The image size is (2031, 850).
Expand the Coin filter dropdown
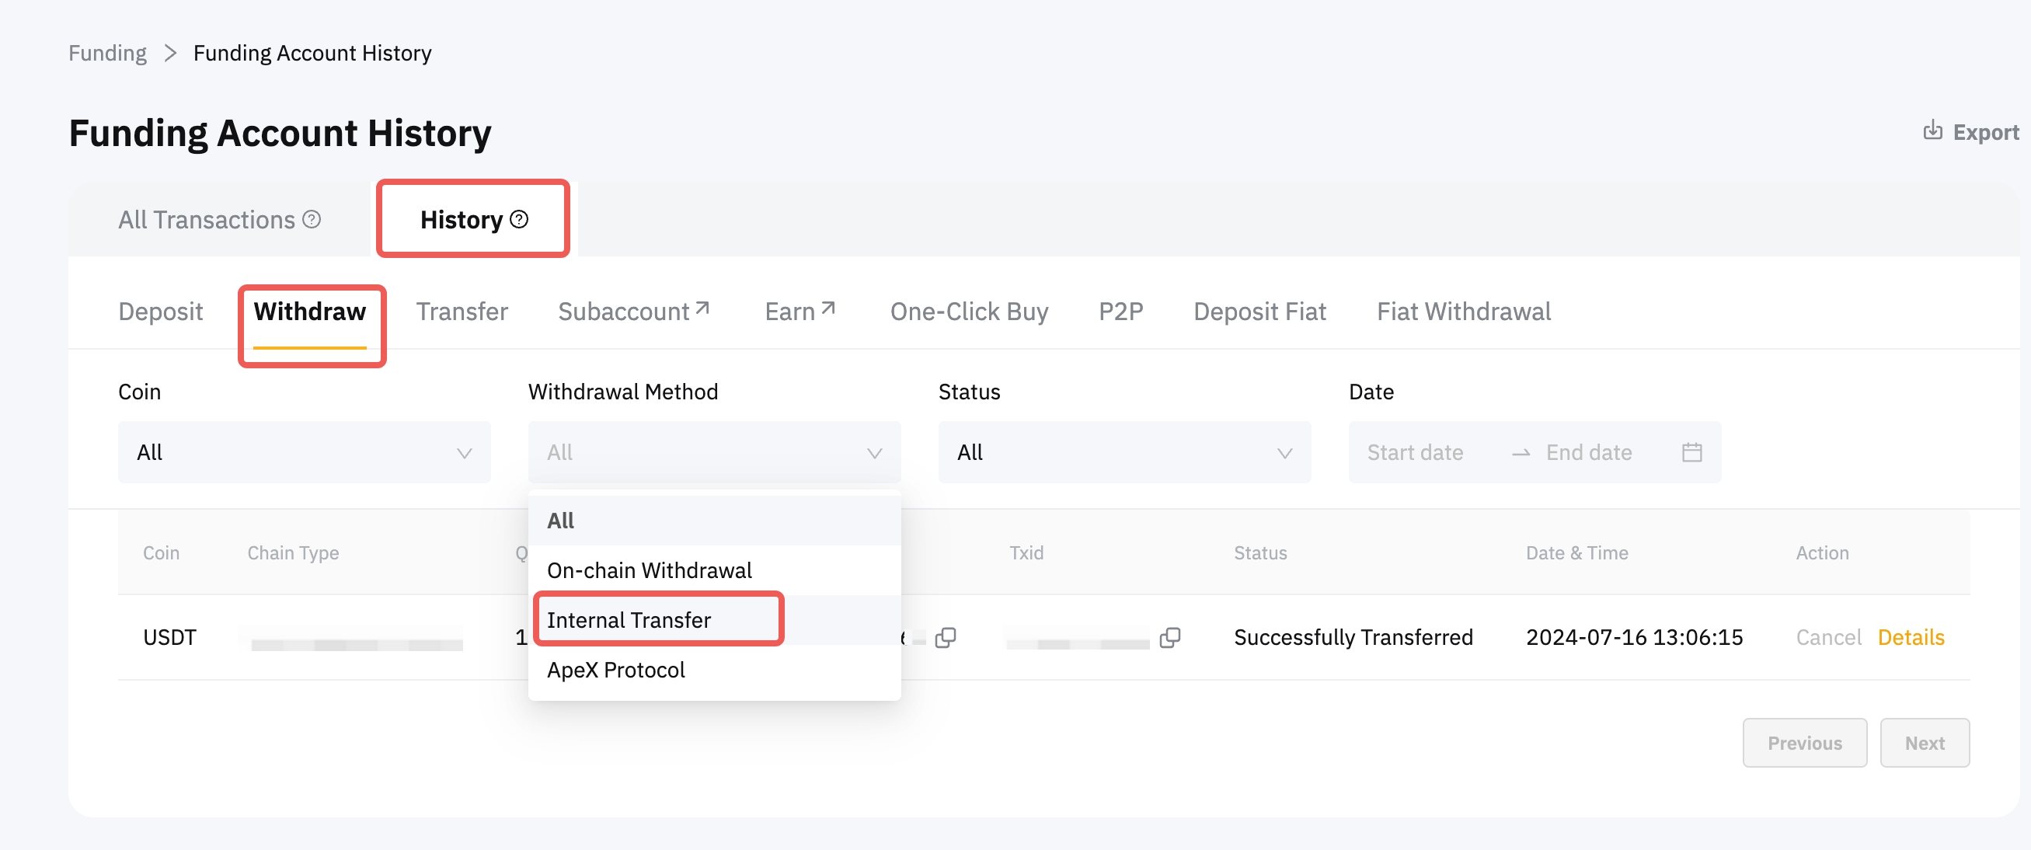pos(304,452)
